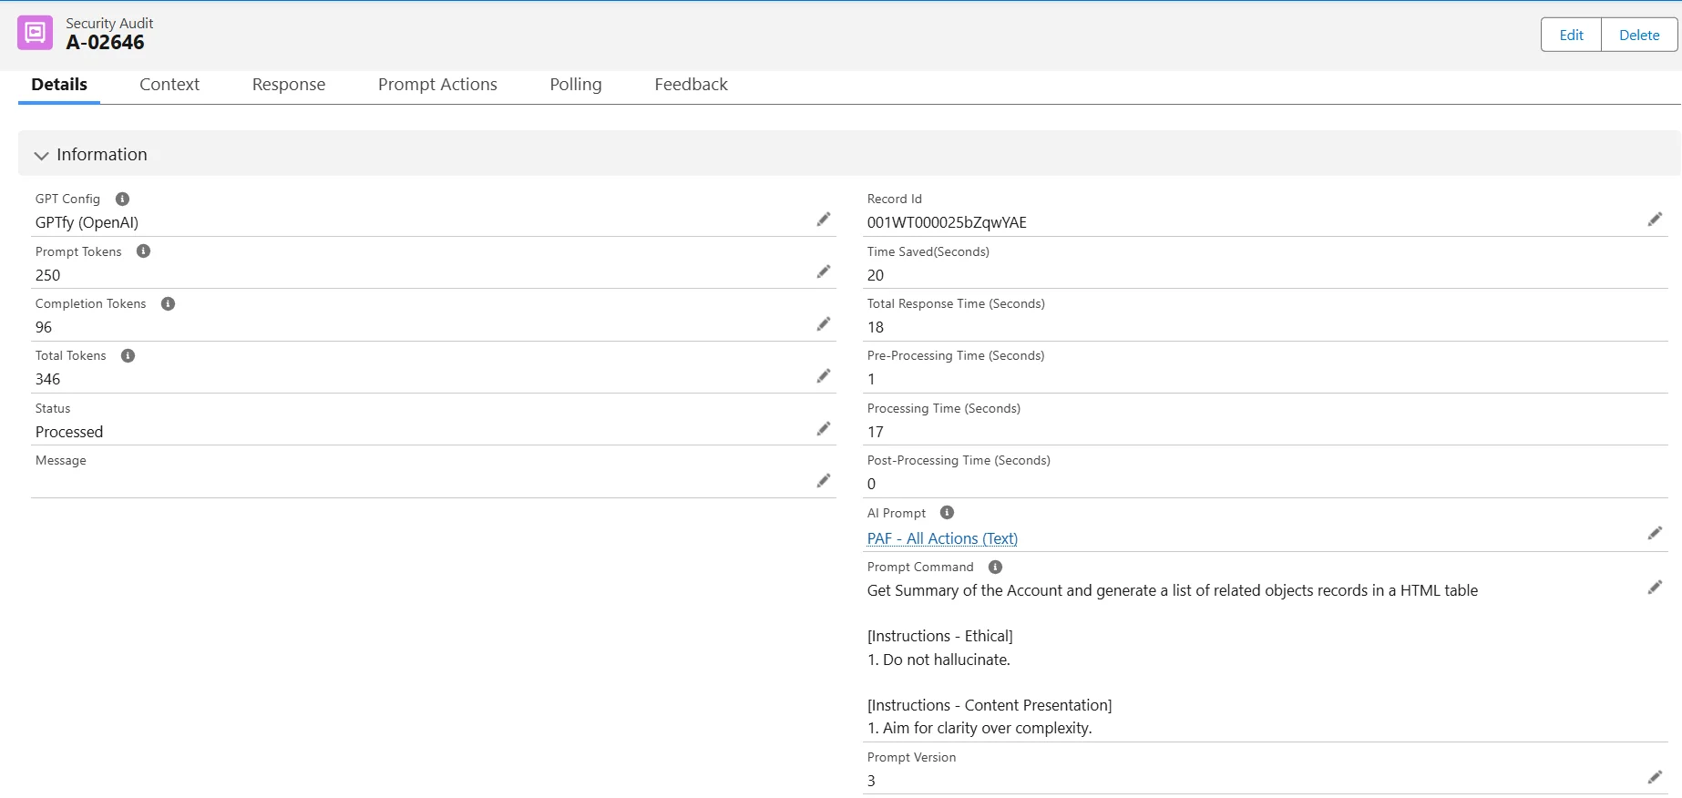Edit the Prompt Command field pencil
The height and width of the screenshot is (798, 1682).
(x=1656, y=588)
